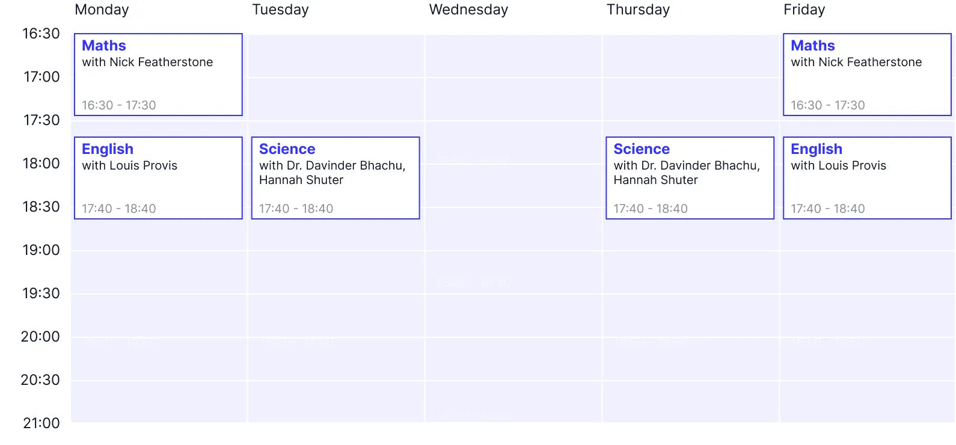Click the 17:40 - 18:40 text on Thursday
The image size is (956, 445).
click(650, 209)
